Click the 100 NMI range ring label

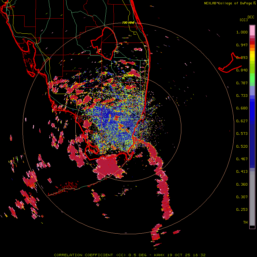[128, 23]
